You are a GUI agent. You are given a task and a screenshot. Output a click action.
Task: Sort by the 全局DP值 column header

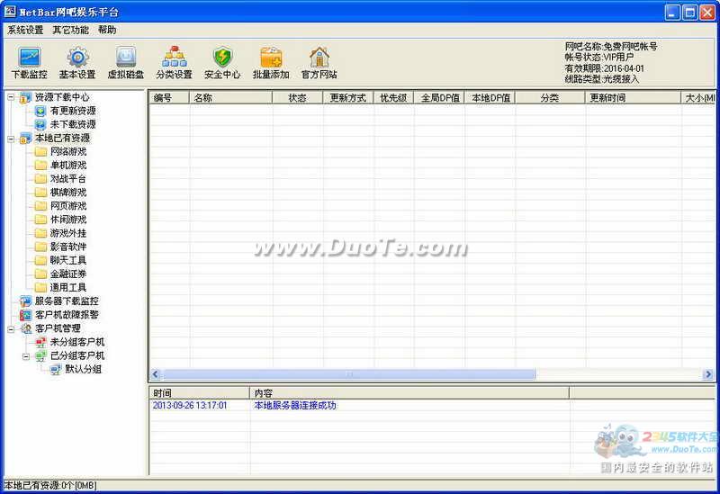439,97
